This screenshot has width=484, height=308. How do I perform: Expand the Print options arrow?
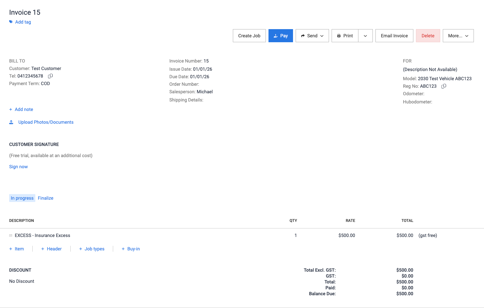(365, 36)
